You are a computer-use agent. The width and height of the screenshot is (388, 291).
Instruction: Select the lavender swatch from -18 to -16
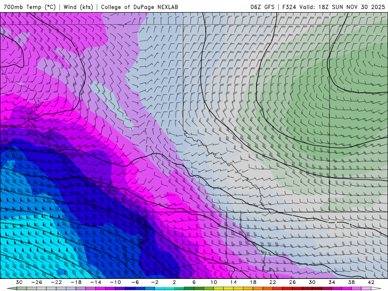(x=81, y=289)
